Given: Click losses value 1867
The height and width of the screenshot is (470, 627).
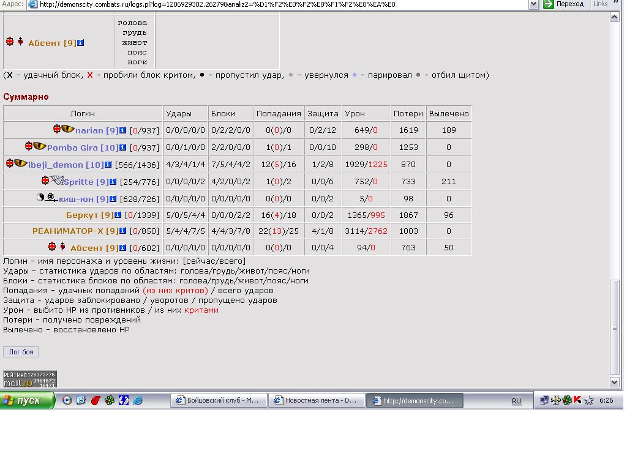Looking at the screenshot, I should coord(408,215).
